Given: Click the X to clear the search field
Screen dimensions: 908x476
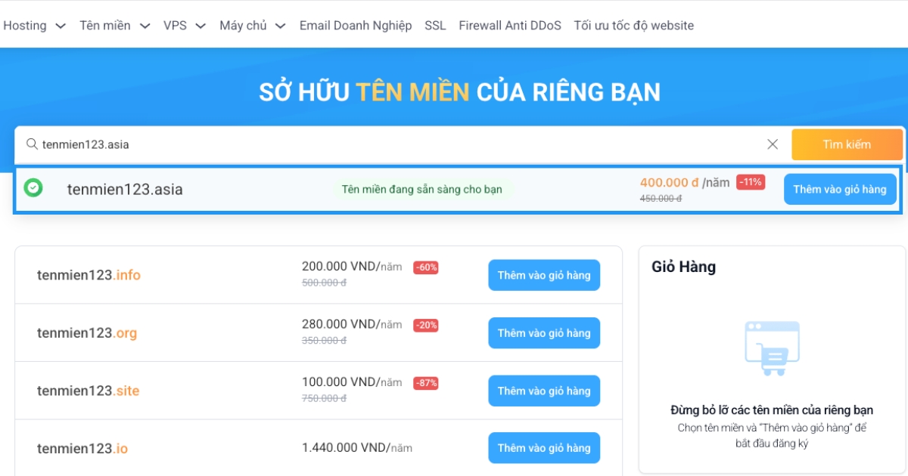Looking at the screenshot, I should [x=773, y=144].
